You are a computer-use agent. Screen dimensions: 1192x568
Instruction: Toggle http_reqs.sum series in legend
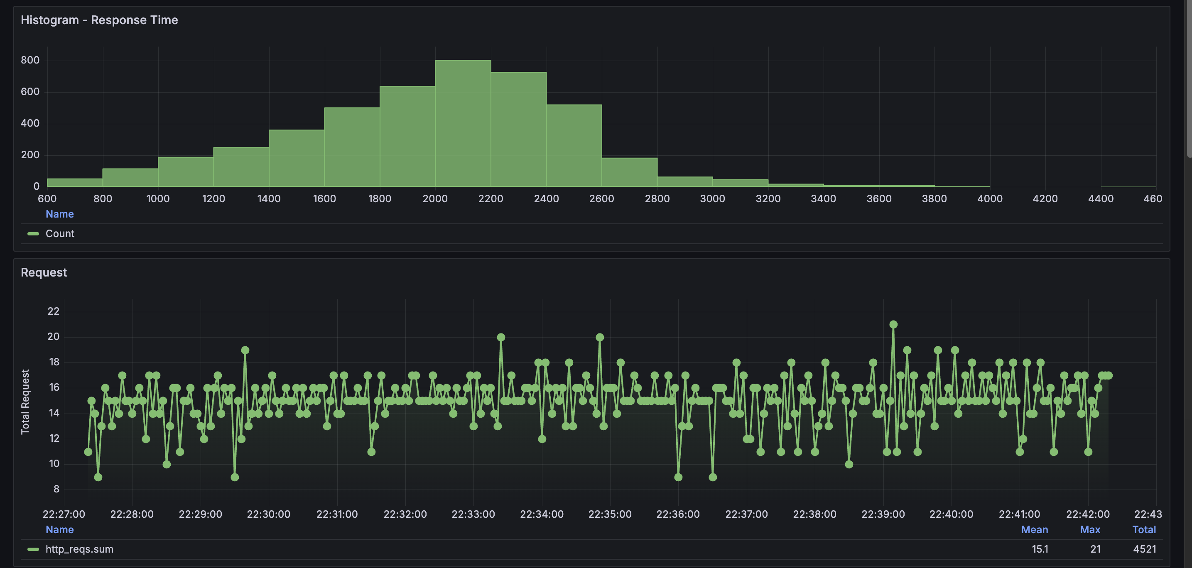click(79, 549)
